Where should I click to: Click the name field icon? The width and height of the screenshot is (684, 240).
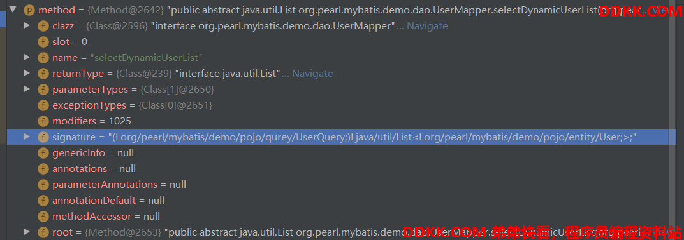(43, 57)
